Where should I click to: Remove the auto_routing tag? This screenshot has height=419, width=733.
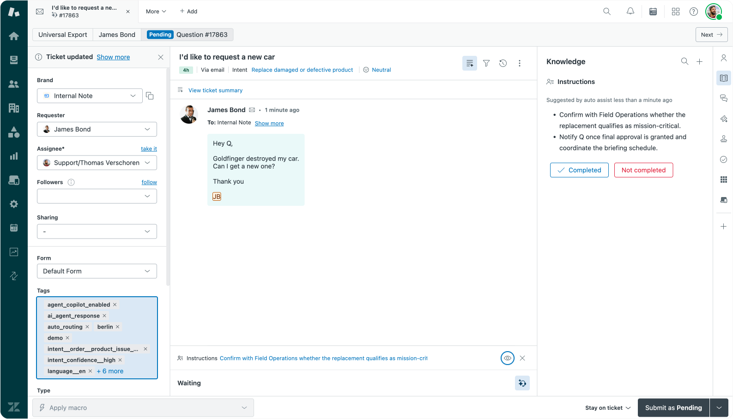[87, 327]
